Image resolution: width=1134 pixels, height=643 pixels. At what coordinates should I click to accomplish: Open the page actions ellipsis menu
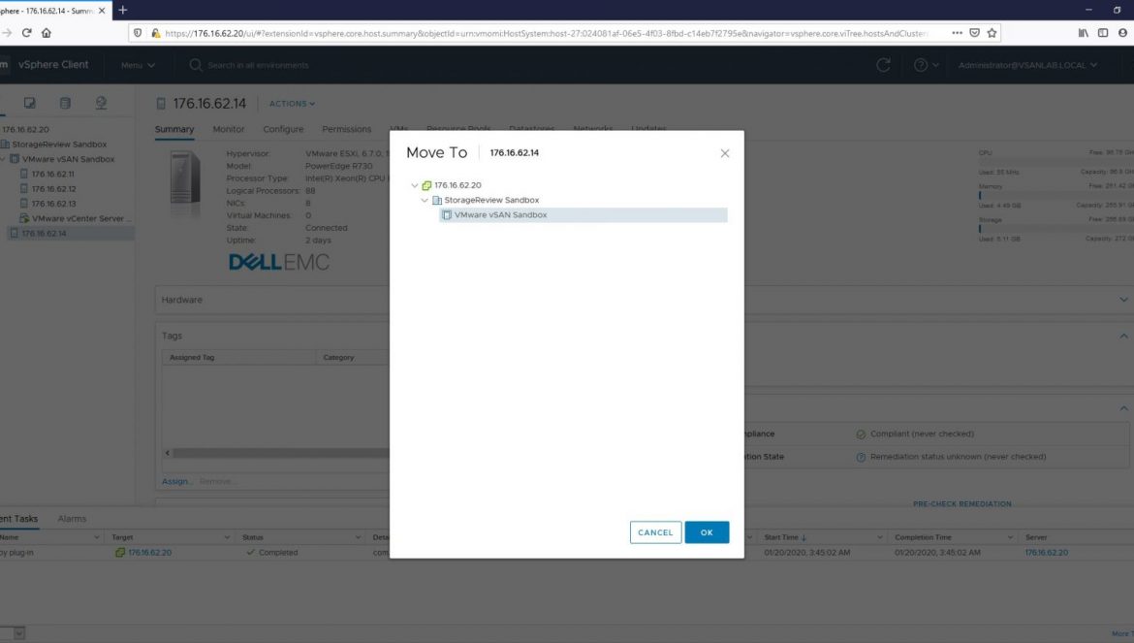click(957, 33)
